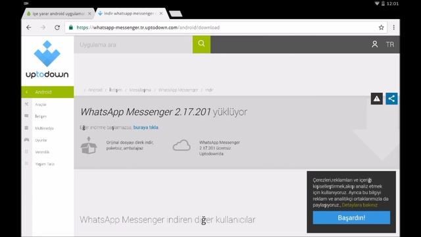The image size is (421, 237).
Task: Click the cloud icon beside WhatsApp Messenger
Action: click(x=182, y=145)
